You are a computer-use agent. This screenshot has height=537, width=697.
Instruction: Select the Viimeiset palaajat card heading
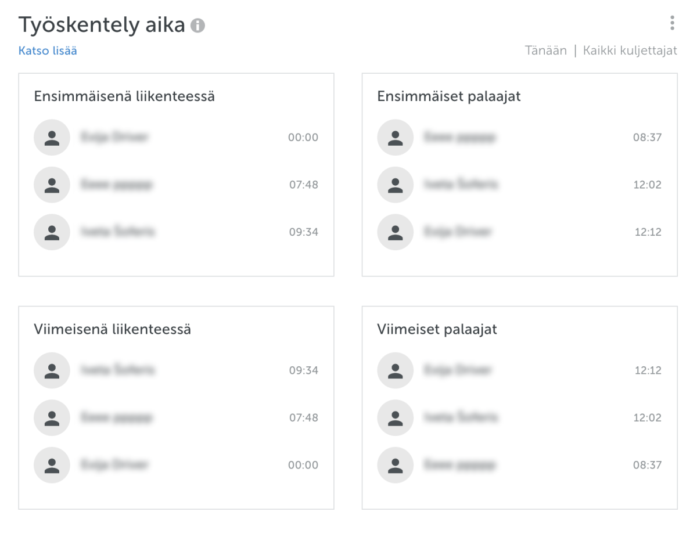click(x=437, y=330)
